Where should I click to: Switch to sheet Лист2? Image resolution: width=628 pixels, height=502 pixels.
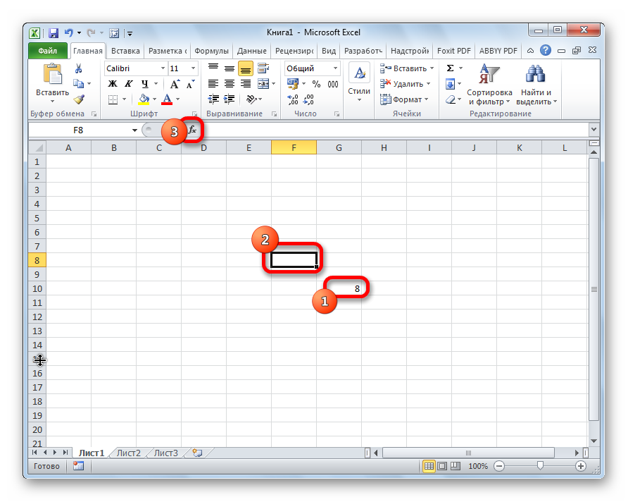click(x=129, y=453)
